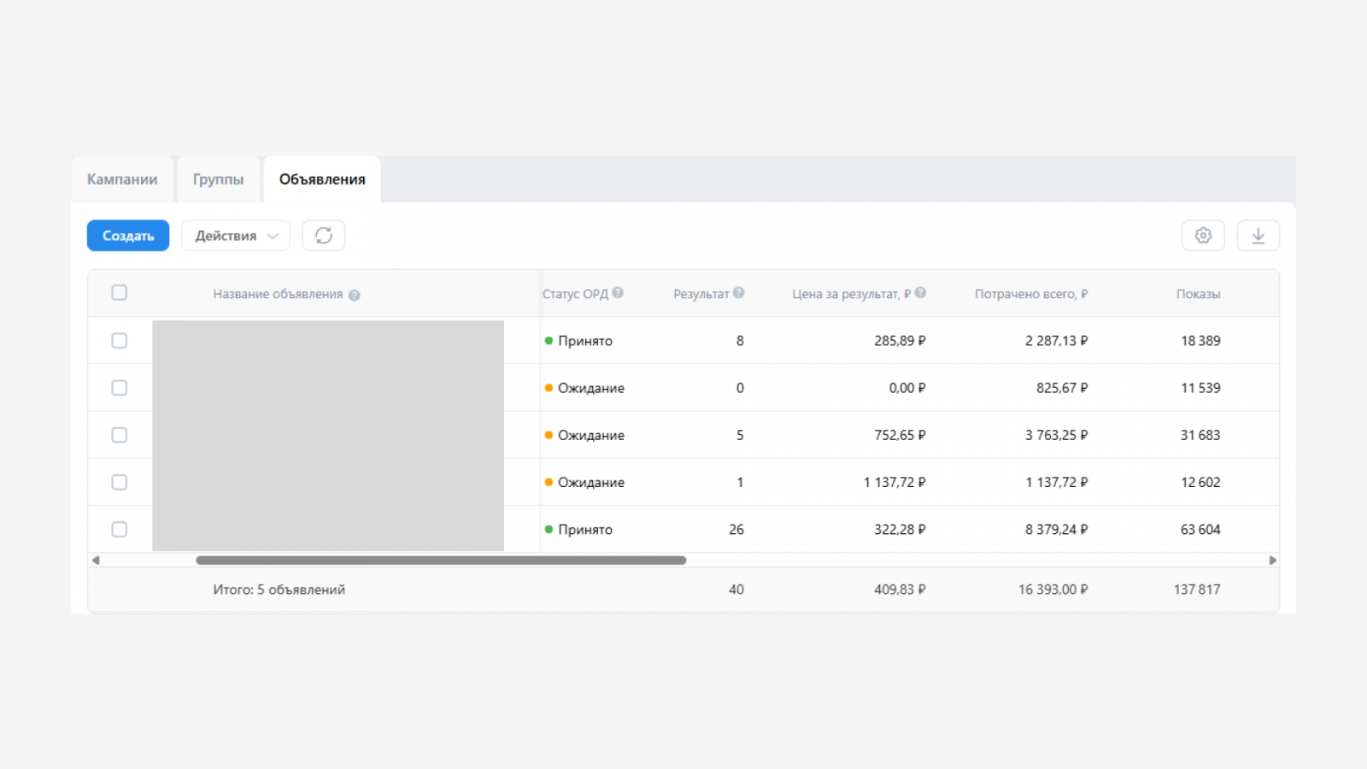Click the result value 26

pyautogui.click(x=736, y=530)
